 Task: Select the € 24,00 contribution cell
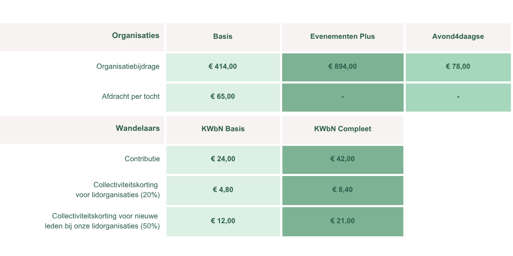pos(223,159)
